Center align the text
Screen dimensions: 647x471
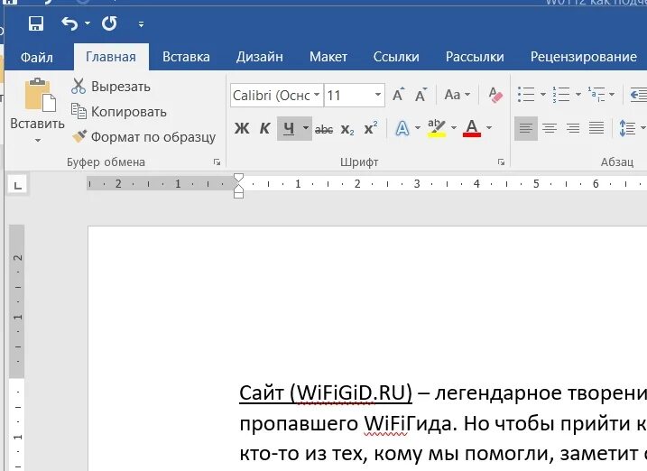pos(550,129)
